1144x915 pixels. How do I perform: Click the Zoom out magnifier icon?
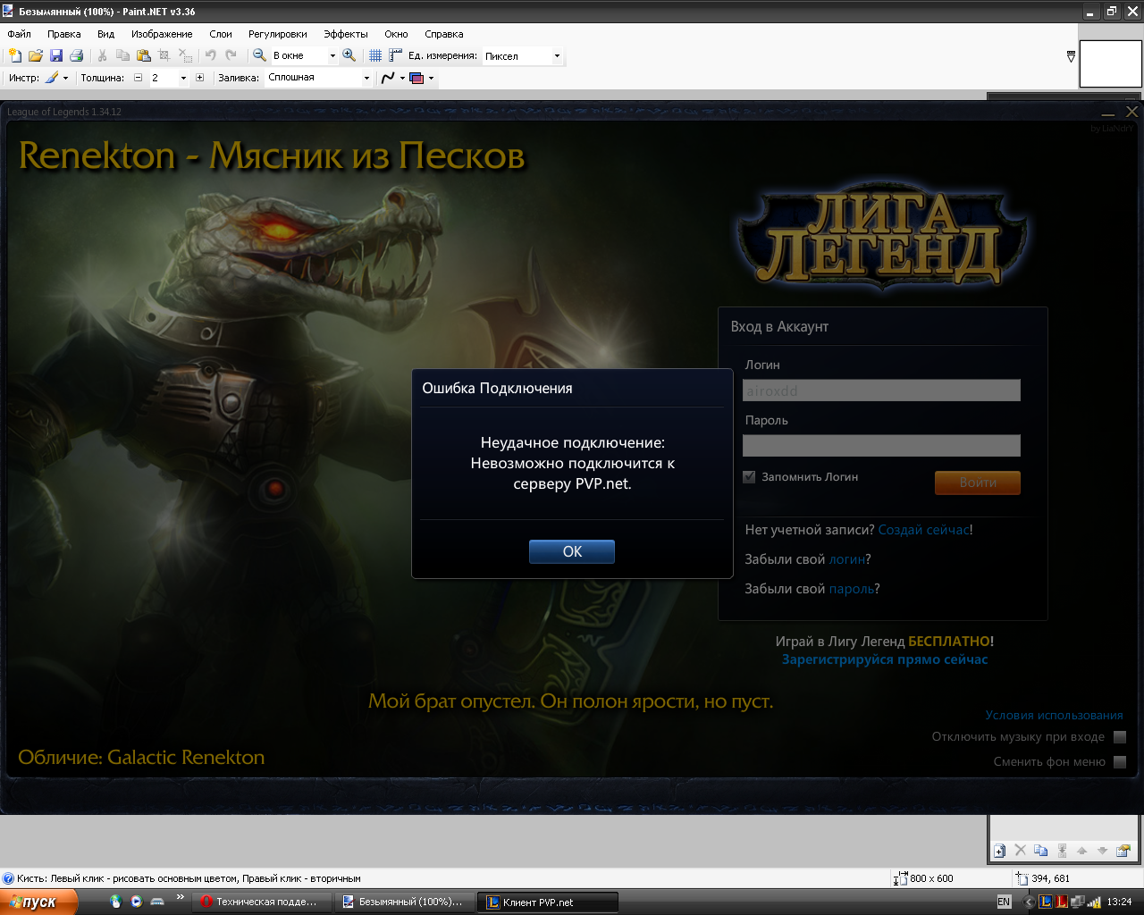[259, 55]
